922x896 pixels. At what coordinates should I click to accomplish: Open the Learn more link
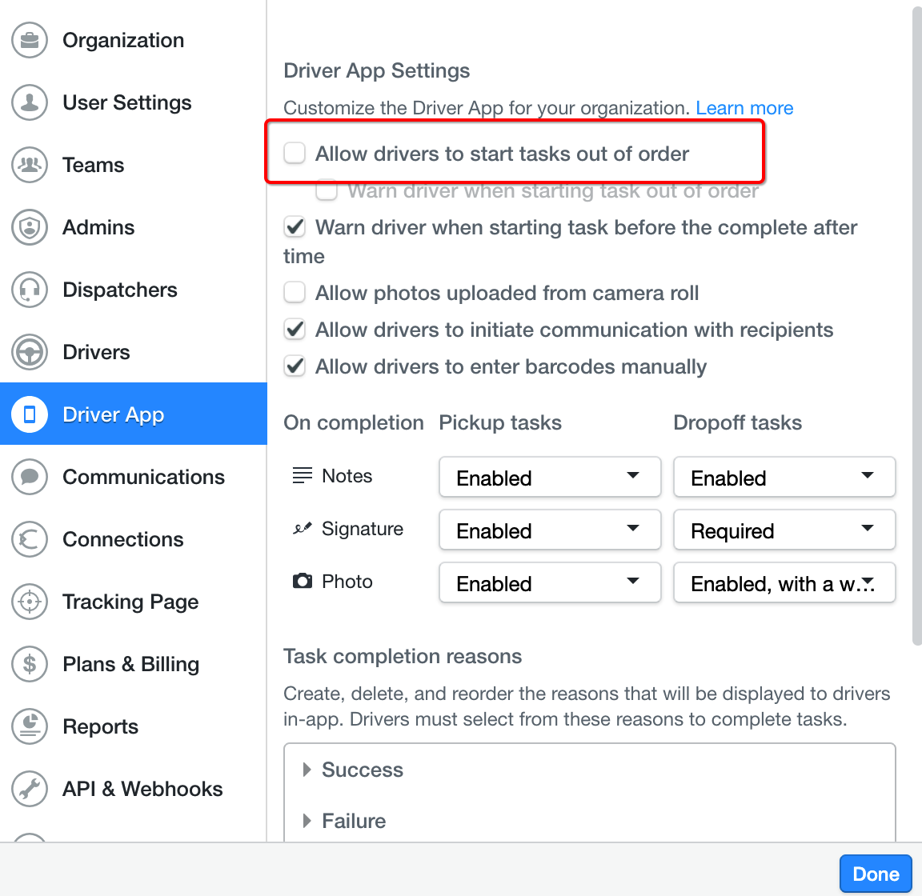click(744, 107)
